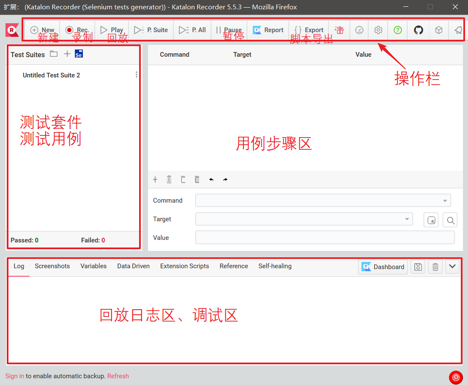Open the GitHub icon
This screenshot has height=385, width=468.
(418, 30)
